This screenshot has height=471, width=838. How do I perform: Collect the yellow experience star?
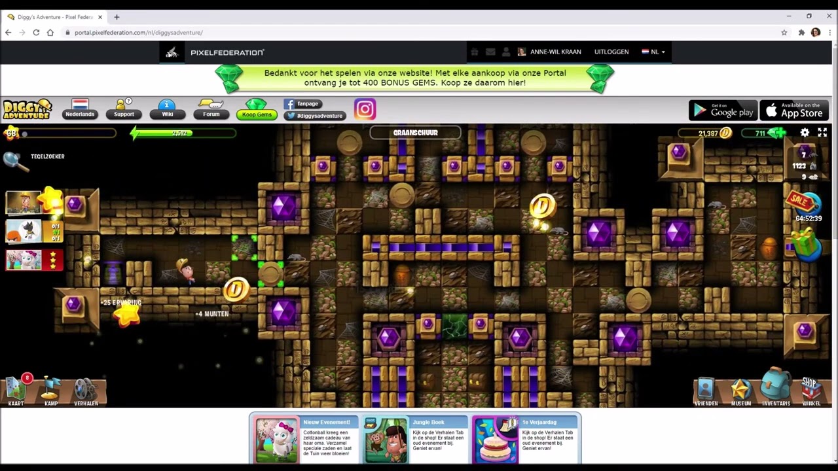(127, 315)
